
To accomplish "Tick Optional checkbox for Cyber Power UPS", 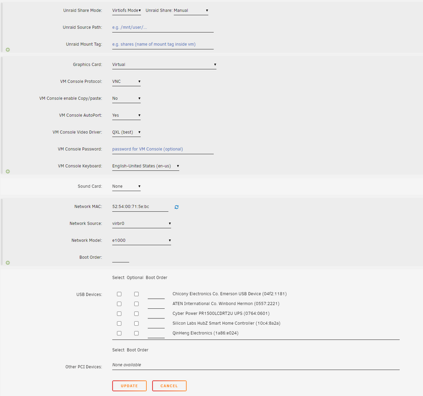I will [x=136, y=314].
